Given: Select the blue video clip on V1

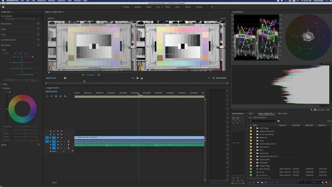Looking at the screenshot, I should click(x=139, y=137).
